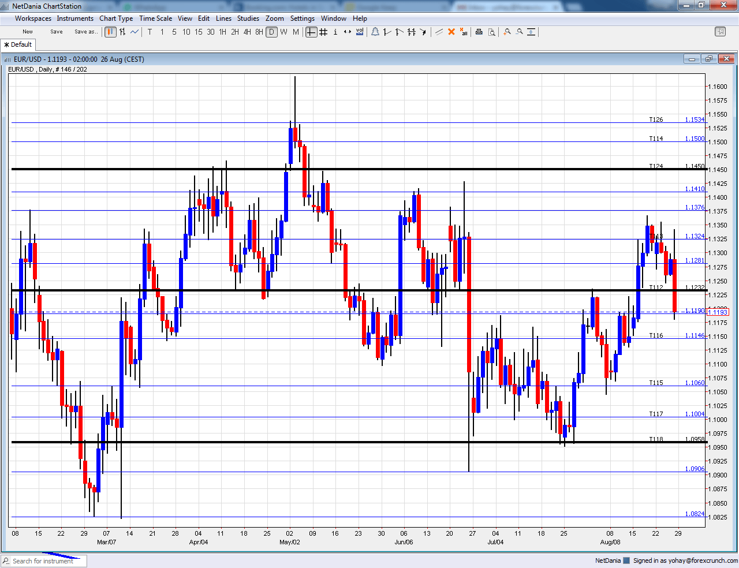This screenshot has height=568, width=739.
Task: Activate the crosshair cursor tool
Action: point(312,32)
